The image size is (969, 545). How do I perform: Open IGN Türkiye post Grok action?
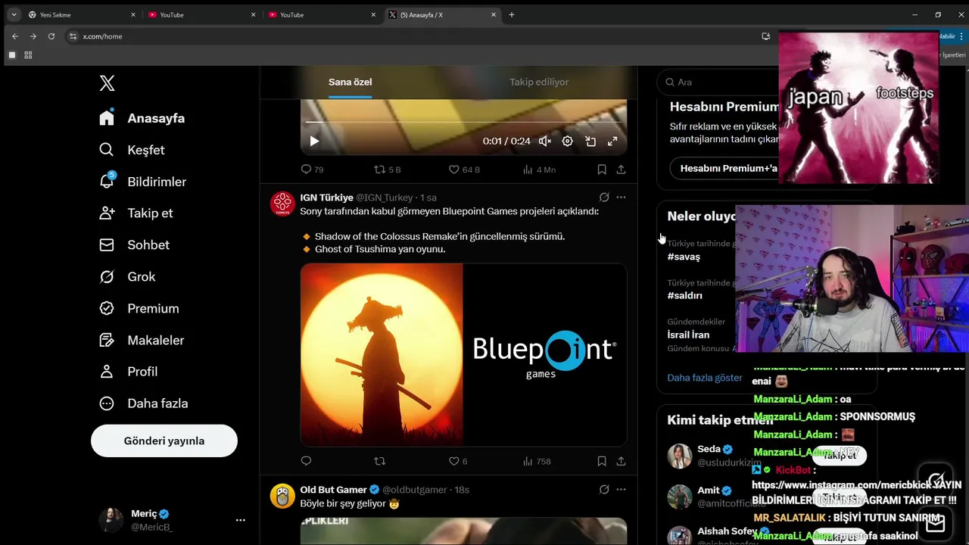pyautogui.click(x=604, y=198)
